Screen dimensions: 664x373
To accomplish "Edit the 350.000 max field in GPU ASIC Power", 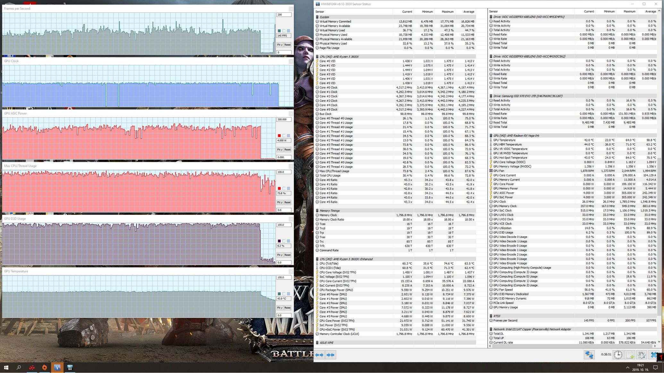I will 284,119.
